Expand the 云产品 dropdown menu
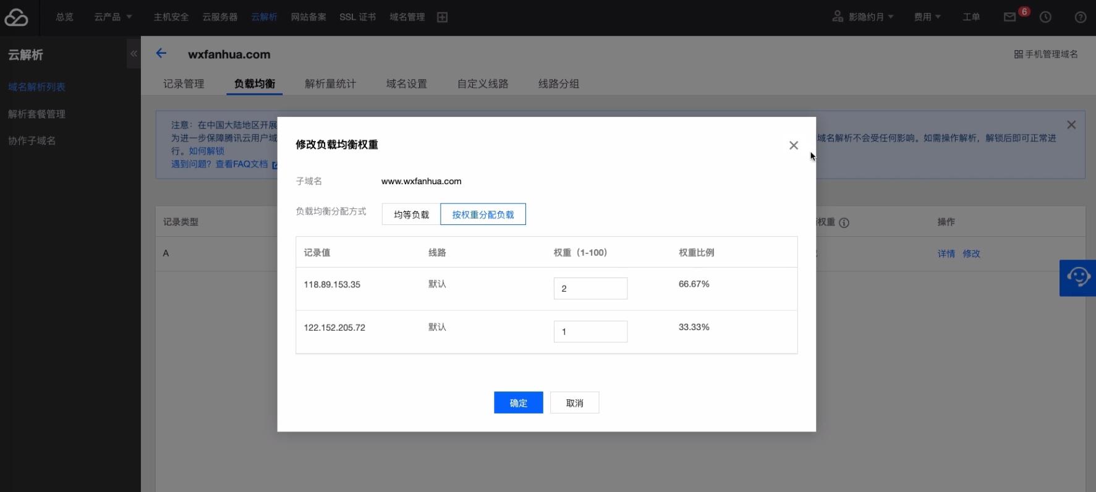 [113, 17]
